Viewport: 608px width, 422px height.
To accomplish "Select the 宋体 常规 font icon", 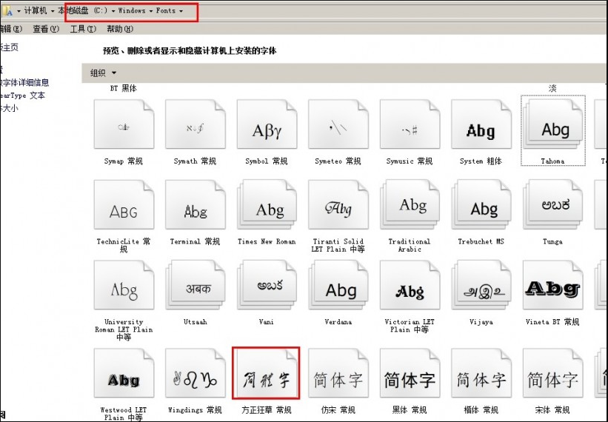I will tap(553, 373).
